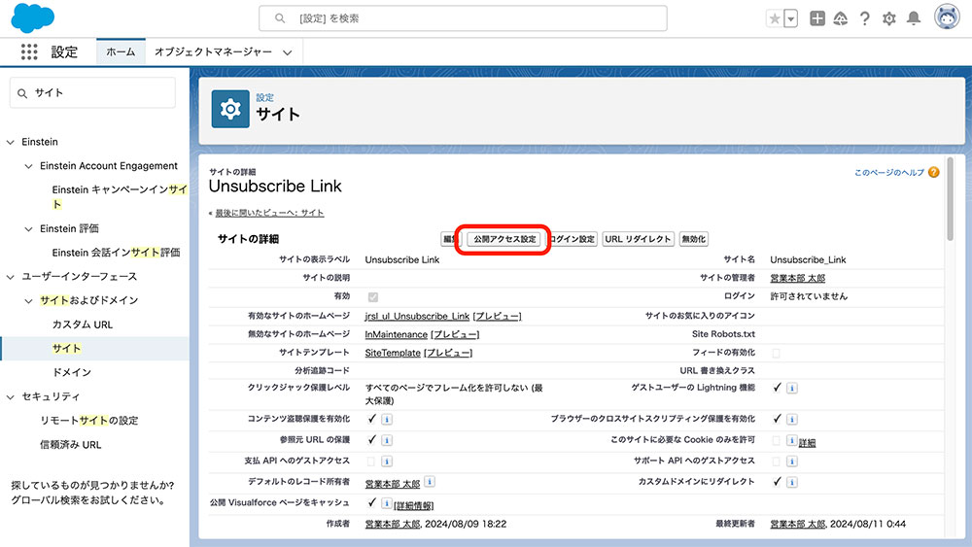Click info icon next to デフォルトのレコード所有者
The width and height of the screenshot is (972, 547).
429,481
